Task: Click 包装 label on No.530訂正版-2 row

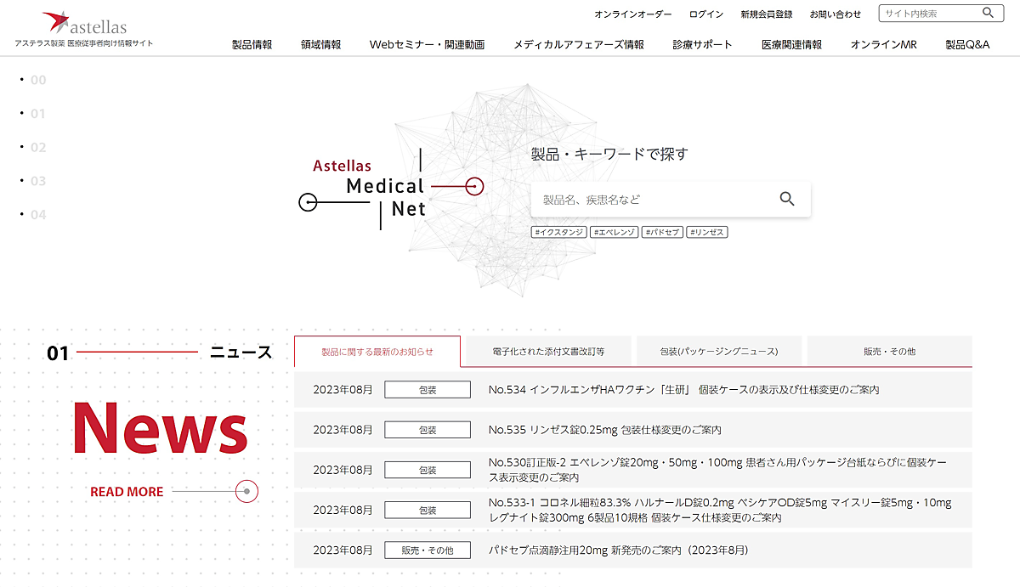Action: click(x=428, y=470)
